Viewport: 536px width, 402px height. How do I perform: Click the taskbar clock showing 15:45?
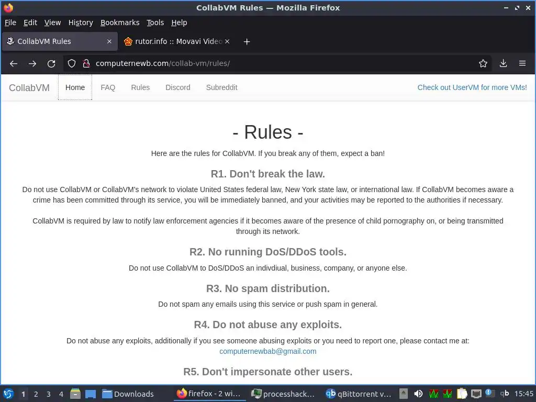[523, 394]
